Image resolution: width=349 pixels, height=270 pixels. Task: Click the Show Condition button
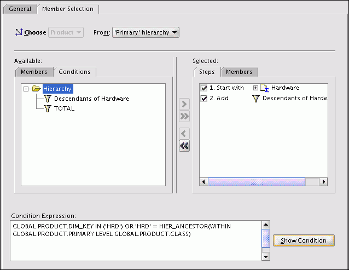pyautogui.click(x=304, y=240)
